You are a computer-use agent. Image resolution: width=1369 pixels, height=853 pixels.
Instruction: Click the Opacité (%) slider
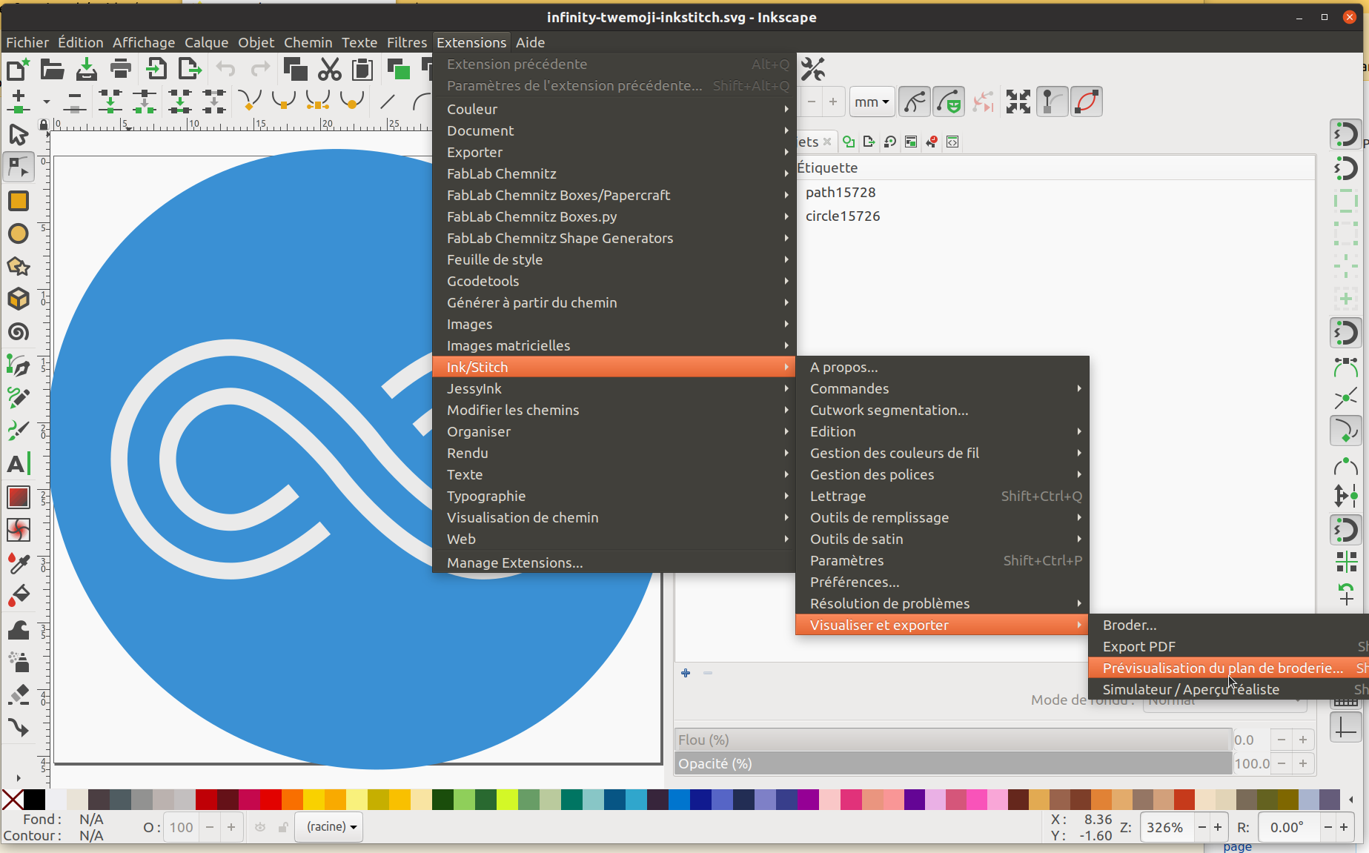pyautogui.click(x=953, y=763)
